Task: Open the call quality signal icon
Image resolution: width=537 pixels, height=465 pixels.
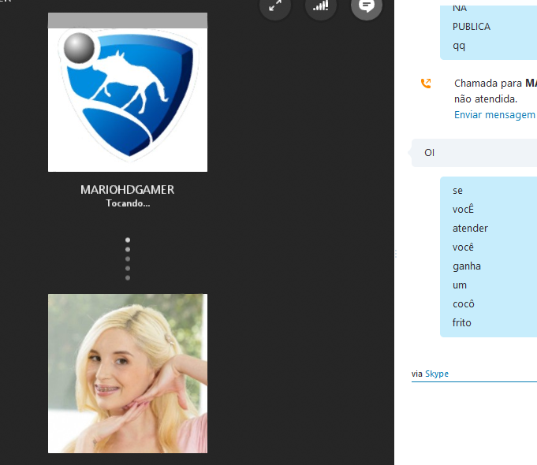Action: point(321,6)
